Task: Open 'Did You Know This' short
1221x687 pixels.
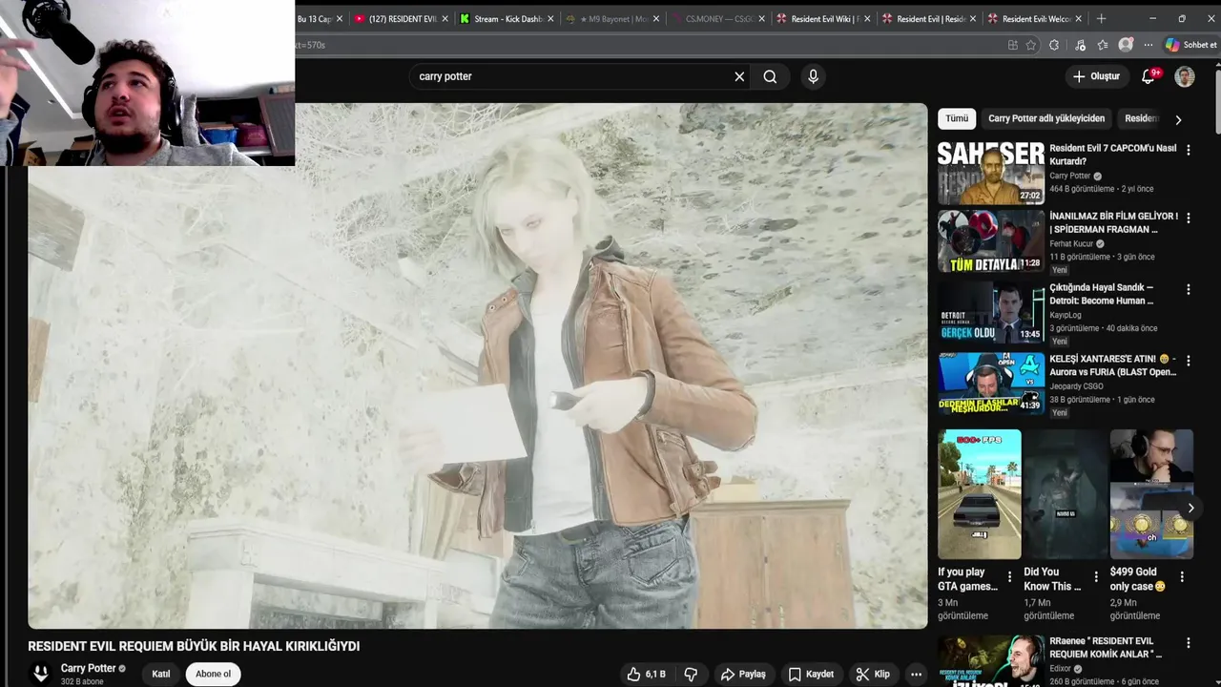Action: click(1066, 494)
